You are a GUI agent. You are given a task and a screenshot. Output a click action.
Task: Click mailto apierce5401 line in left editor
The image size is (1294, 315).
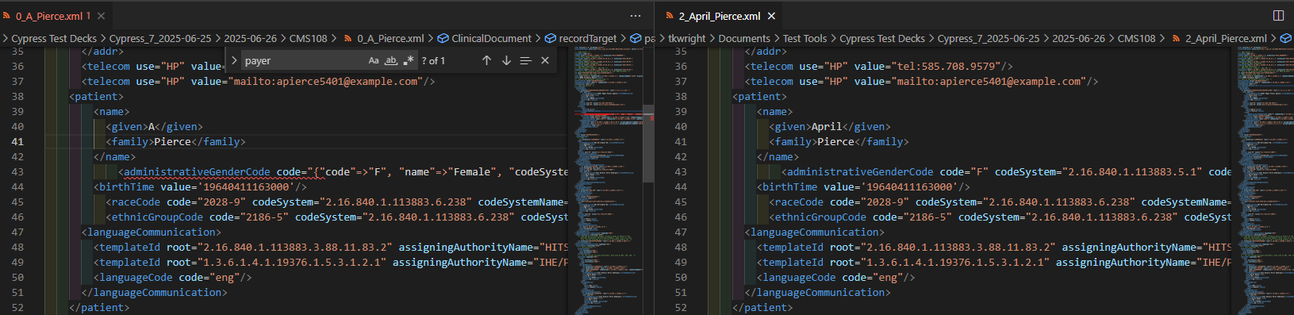[259, 81]
